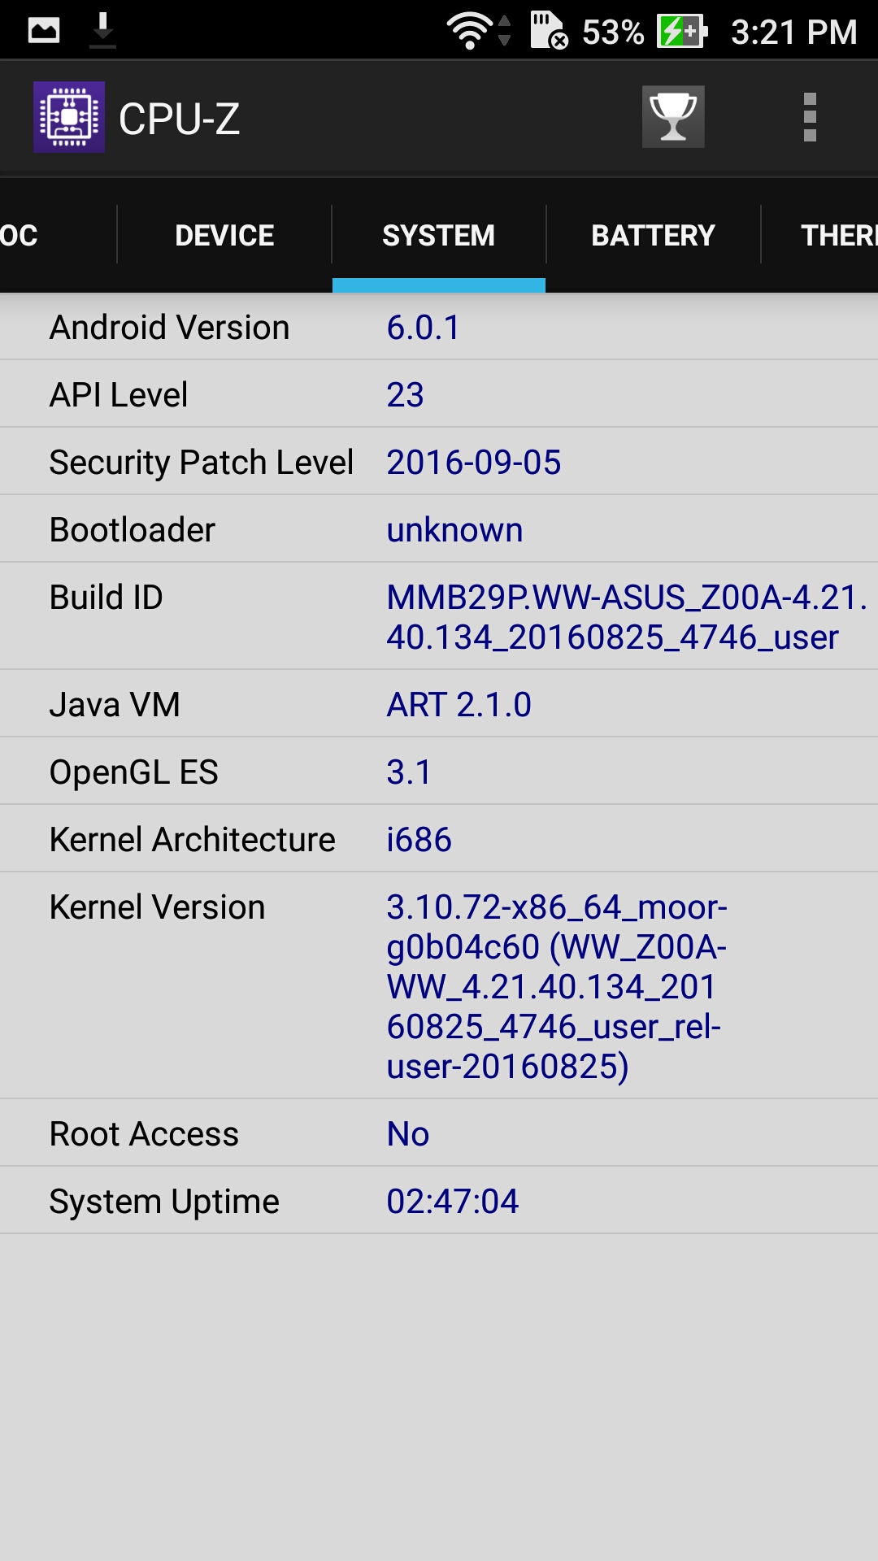Screen dimensions: 878x1561
Task: Tap the SD card error icon
Action: pos(549,31)
